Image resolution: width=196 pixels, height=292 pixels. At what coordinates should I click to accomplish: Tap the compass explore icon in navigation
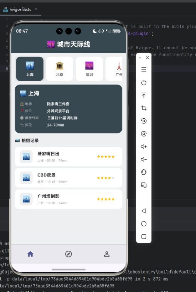pos(68,254)
